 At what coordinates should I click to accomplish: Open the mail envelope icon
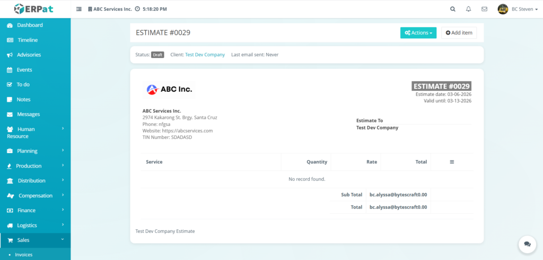point(485,10)
